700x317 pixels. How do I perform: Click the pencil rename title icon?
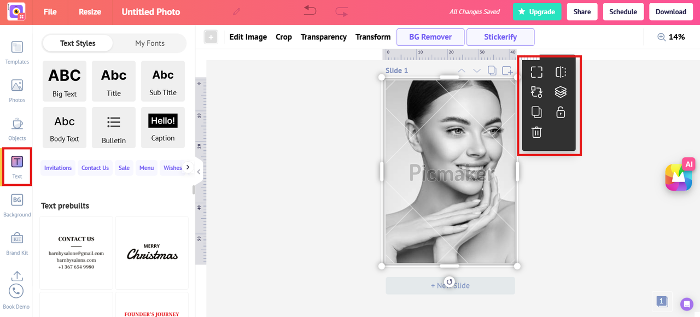click(236, 11)
